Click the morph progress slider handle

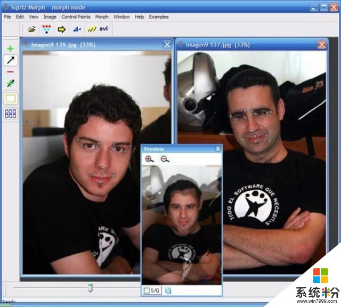90,288
